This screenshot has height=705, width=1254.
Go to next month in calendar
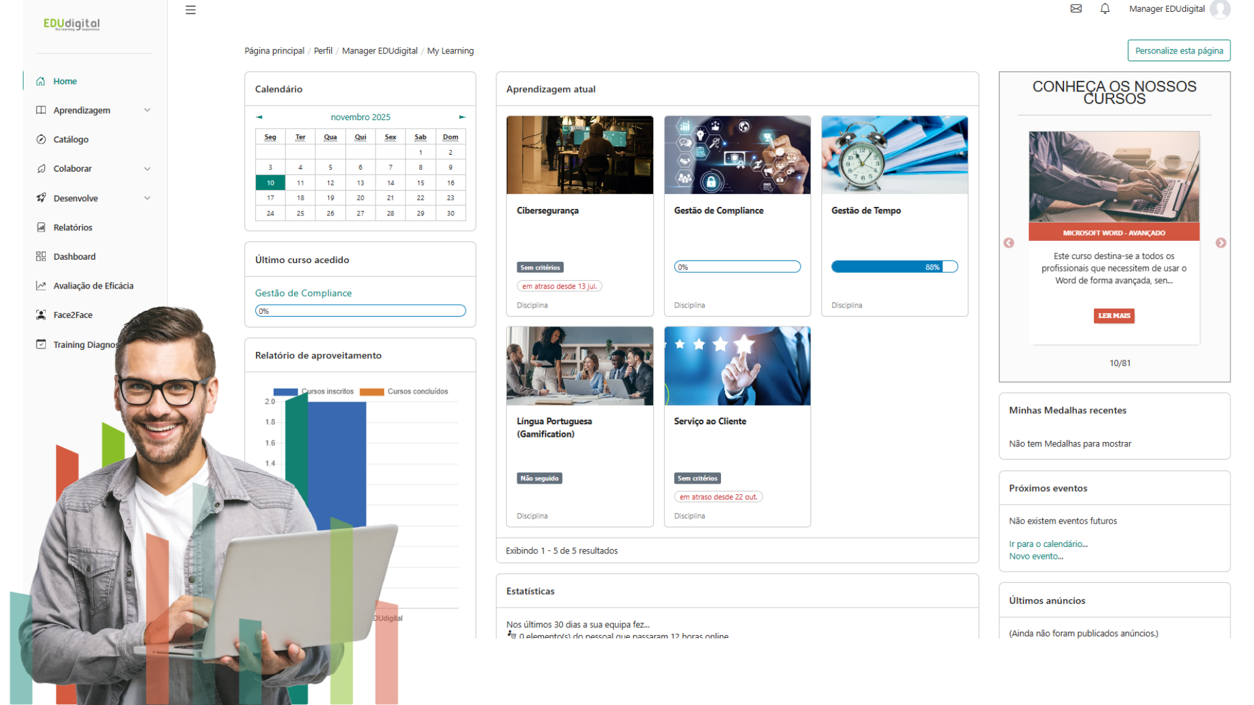point(462,117)
